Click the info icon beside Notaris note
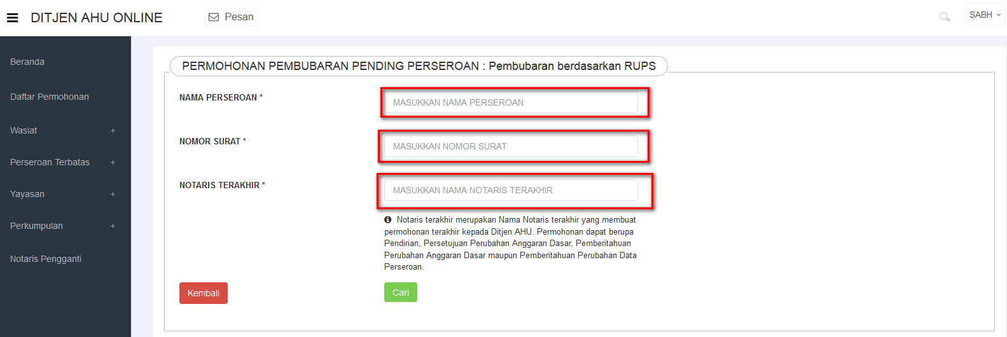 [x=388, y=219]
